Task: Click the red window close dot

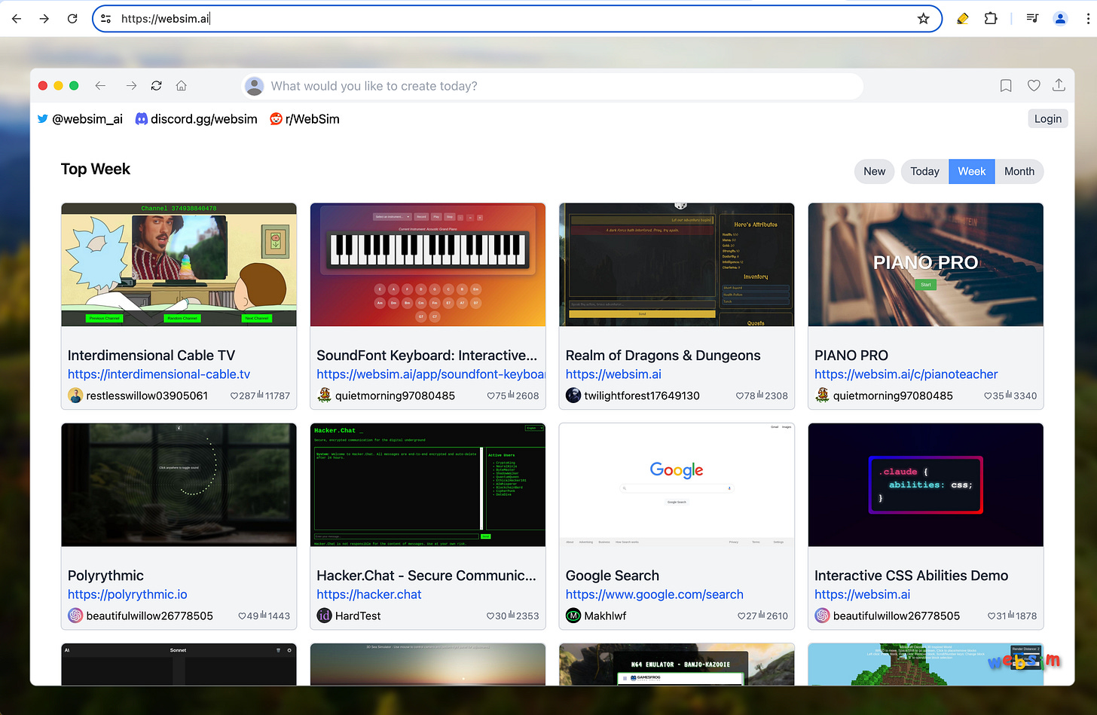Action: pyautogui.click(x=43, y=86)
